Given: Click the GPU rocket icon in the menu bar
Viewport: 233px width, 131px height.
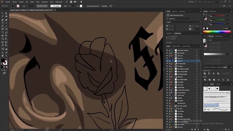Looking at the screenshot, I should (x=81, y=2).
